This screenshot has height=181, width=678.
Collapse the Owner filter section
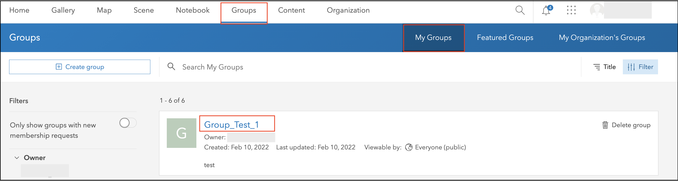pos(17,158)
